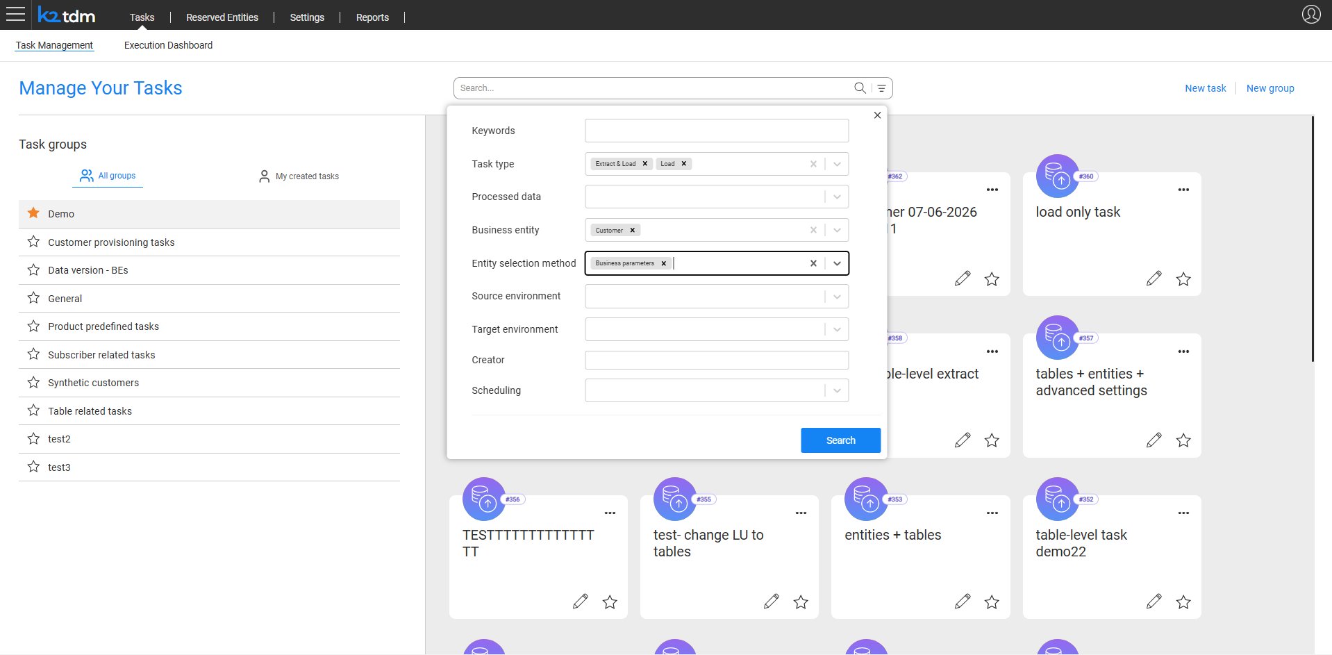Remove the Load task type tag

pyautogui.click(x=683, y=164)
